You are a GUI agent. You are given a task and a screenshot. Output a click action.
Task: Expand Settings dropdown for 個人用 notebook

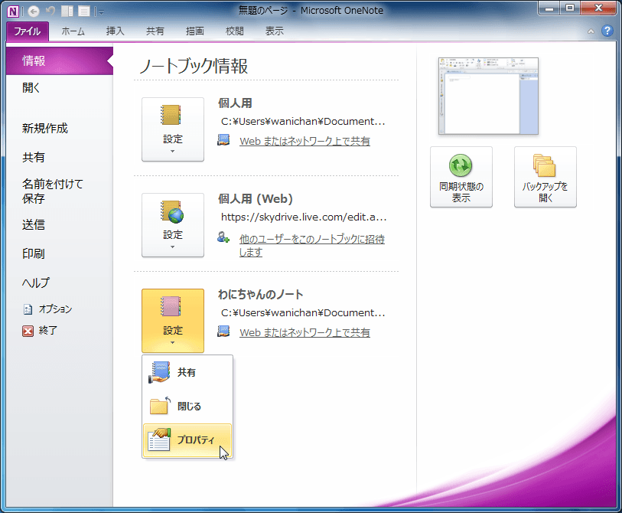click(x=173, y=129)
